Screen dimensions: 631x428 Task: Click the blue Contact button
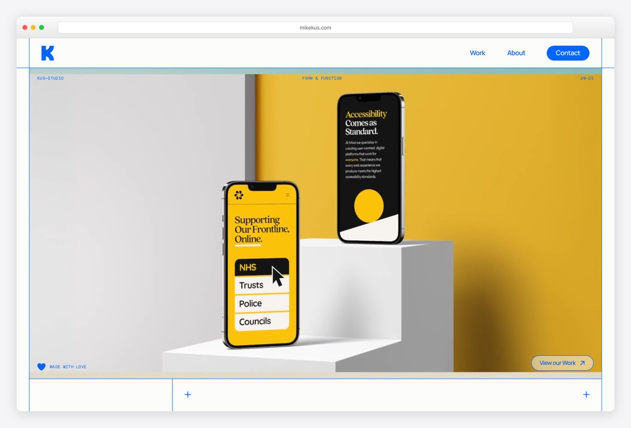coord(568,53)
